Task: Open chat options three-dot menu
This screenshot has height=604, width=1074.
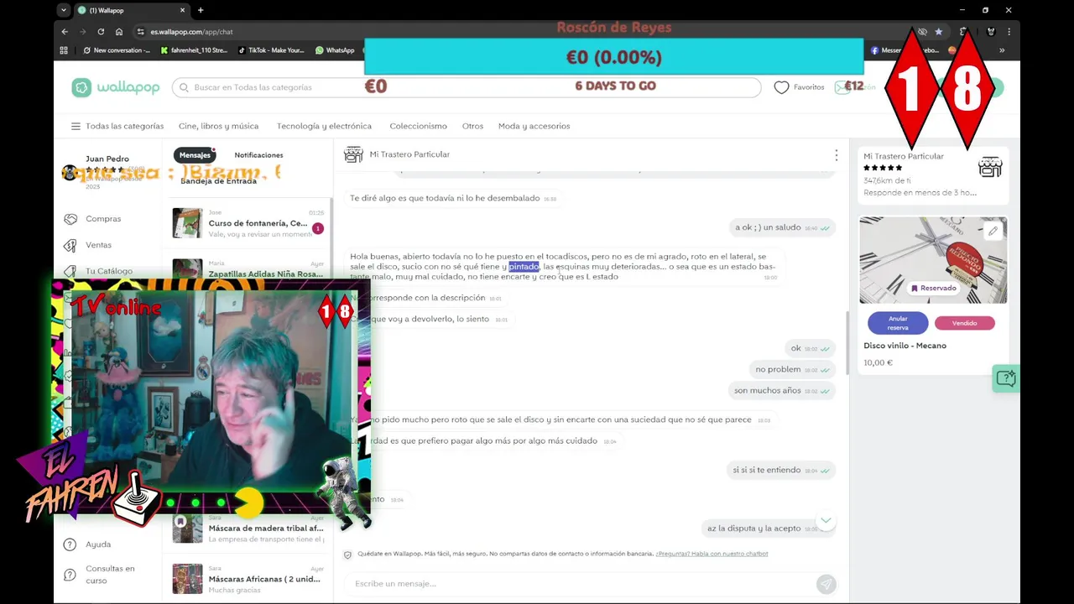Action: pyautogui.click(x=836, y=155)
